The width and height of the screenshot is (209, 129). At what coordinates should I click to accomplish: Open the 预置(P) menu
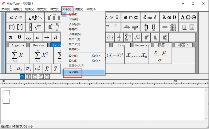[79, 9]
